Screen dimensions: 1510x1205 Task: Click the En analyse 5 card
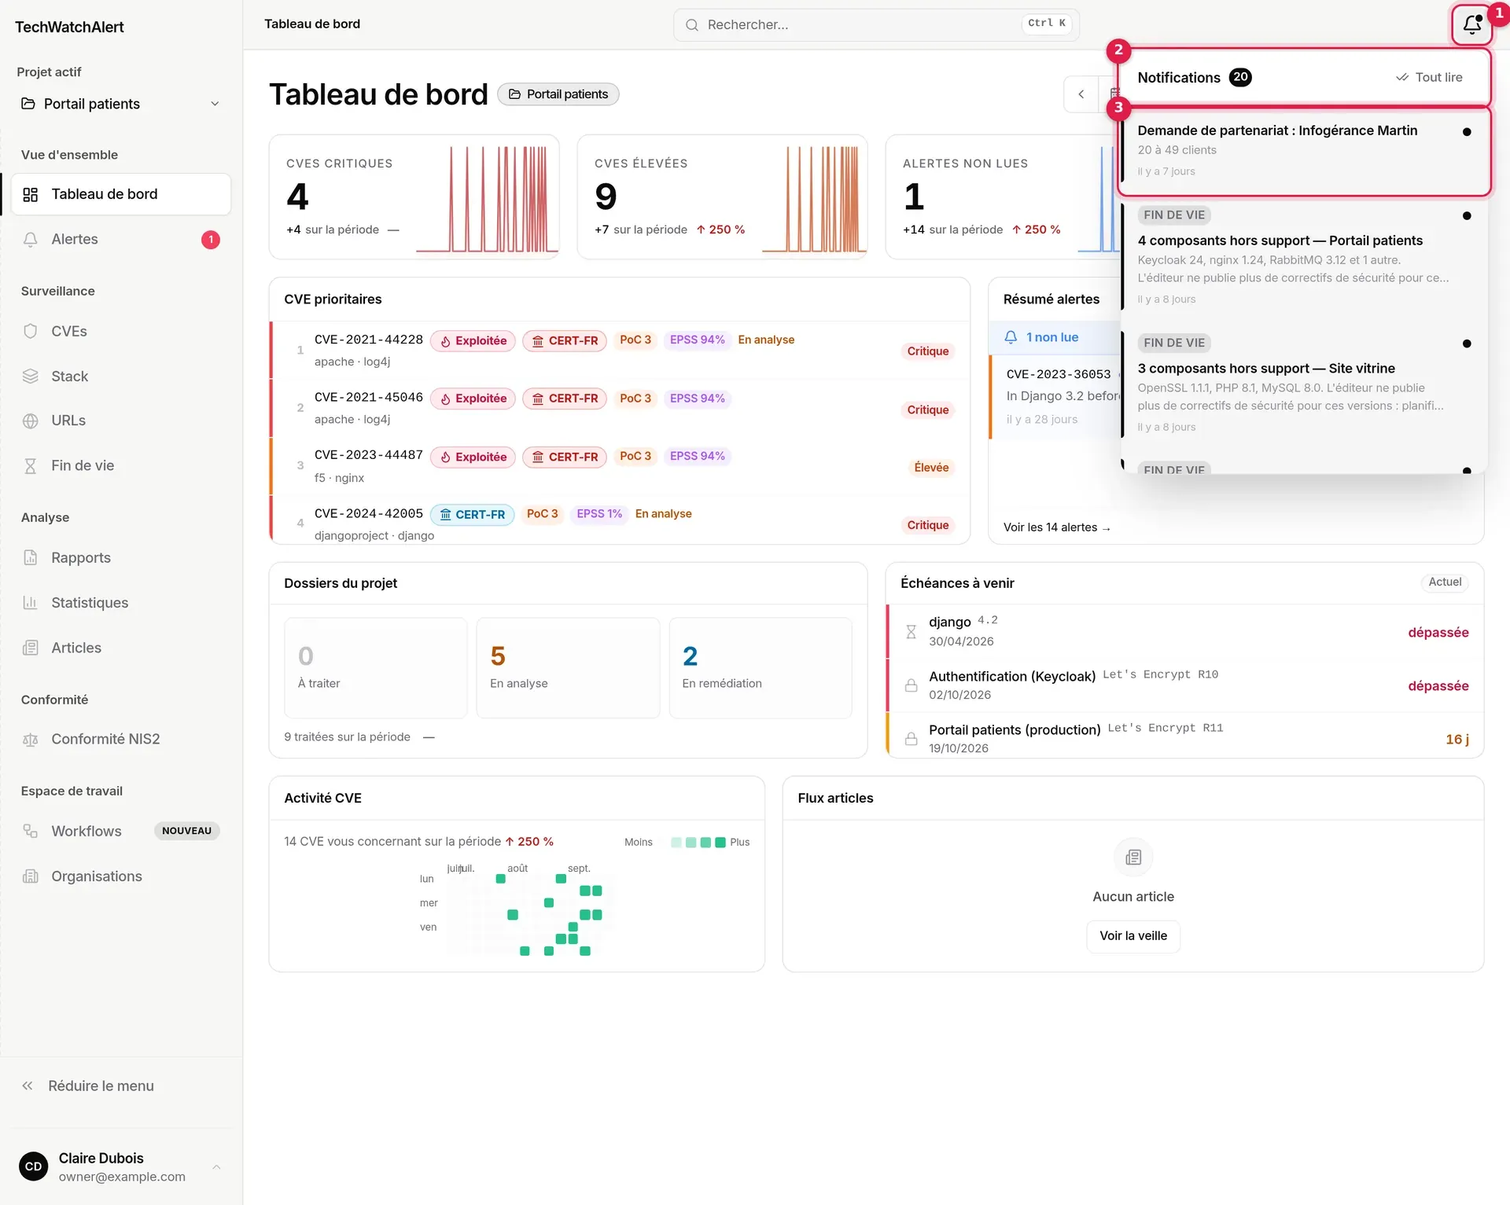[568, 667]
